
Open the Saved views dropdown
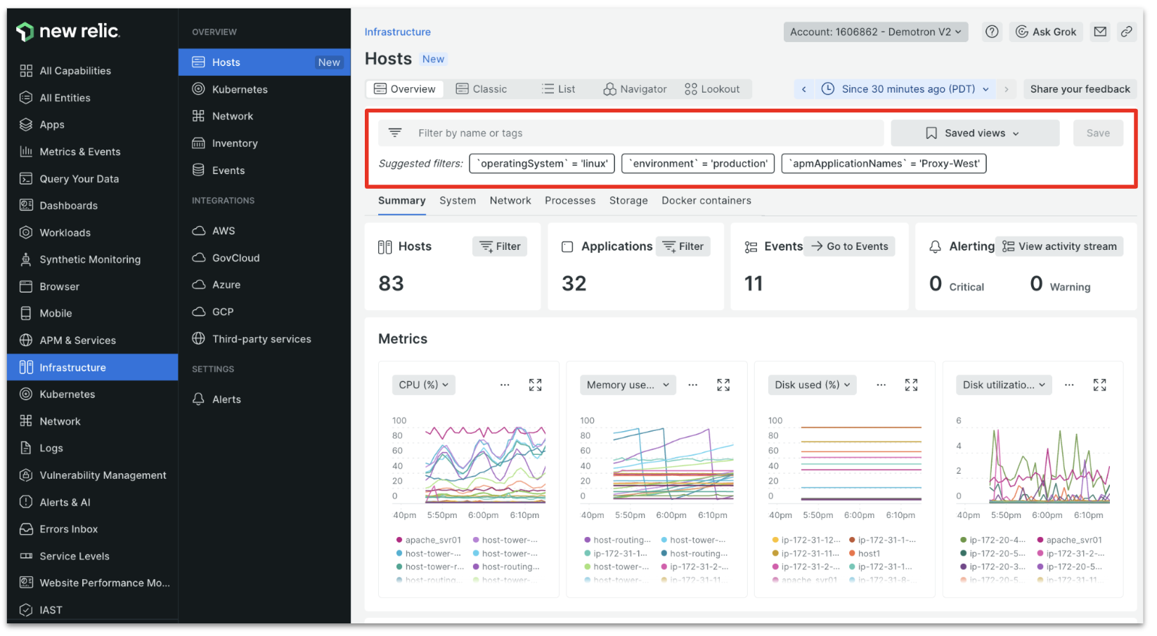click(975, 133)
